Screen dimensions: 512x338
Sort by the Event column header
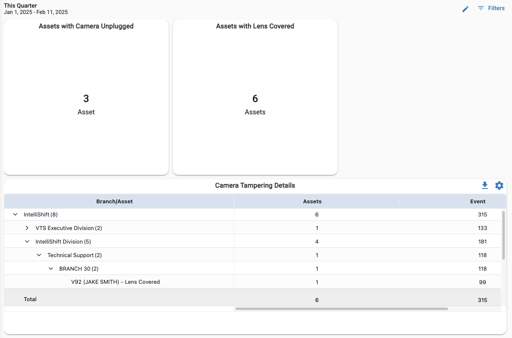tap(477, 202)
